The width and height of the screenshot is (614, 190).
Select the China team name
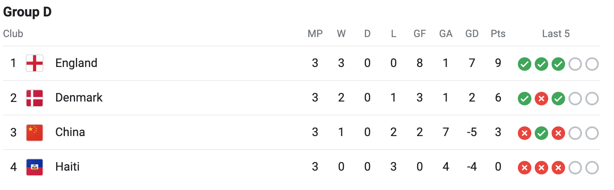coord(70,132)
